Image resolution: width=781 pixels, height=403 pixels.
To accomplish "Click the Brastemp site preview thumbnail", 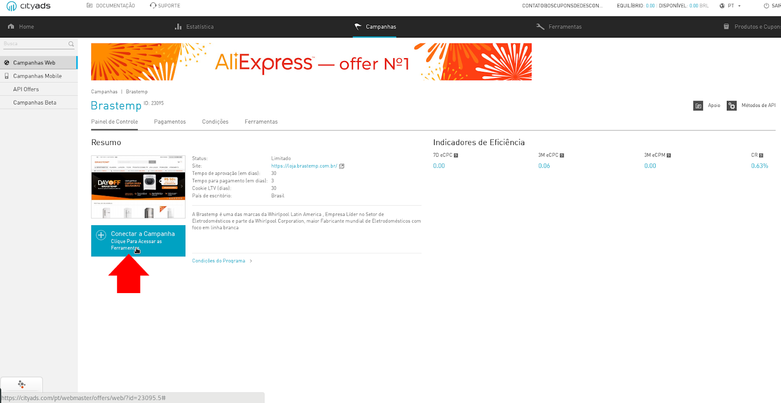I will (138, 187).
